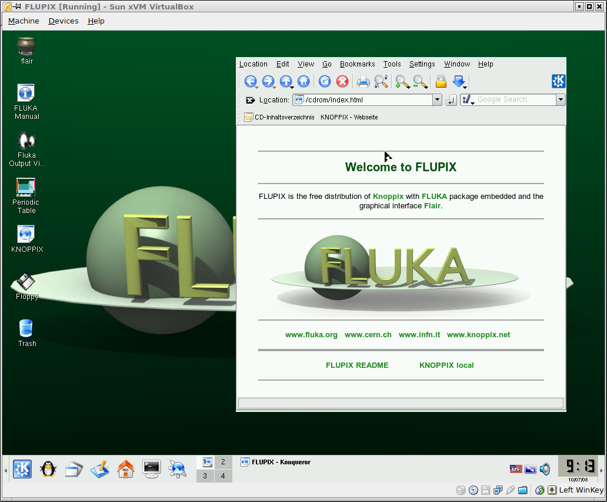This screenshot has width=607, height=502.
Task: Click the VirtualBox hard disk status icon
Action: point(461,490)
